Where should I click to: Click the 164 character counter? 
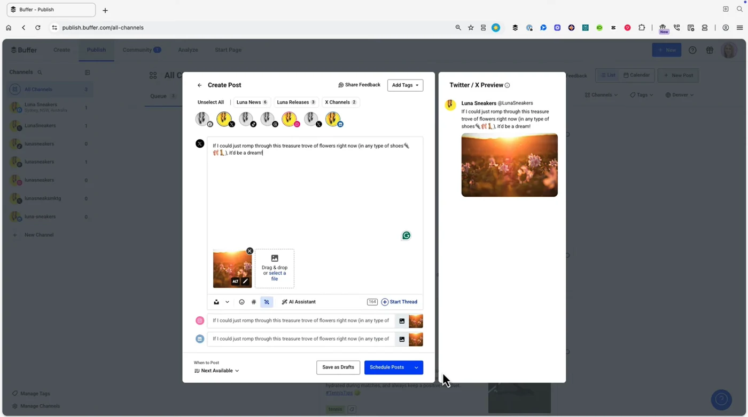(x=372, y=302)
